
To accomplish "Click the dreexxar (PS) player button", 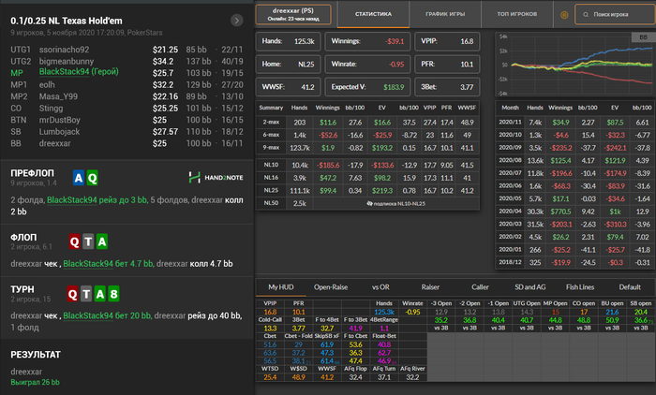I will (x=291, y=14).
